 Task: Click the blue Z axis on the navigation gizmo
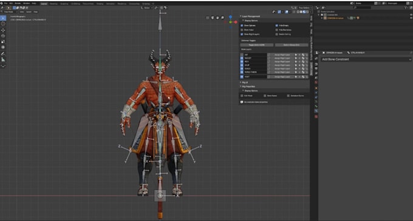230,17
